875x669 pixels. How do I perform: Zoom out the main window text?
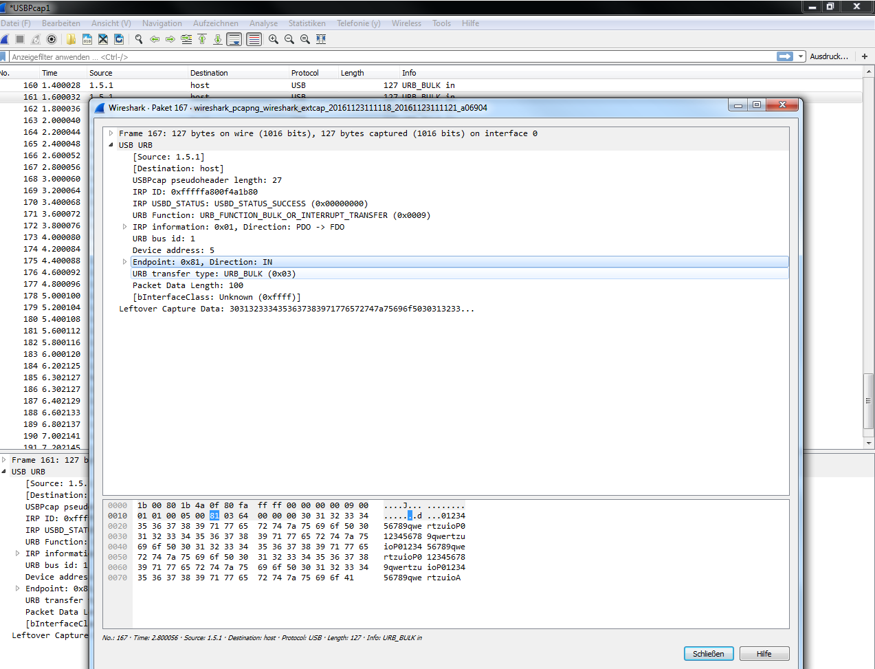coord(289,39)
